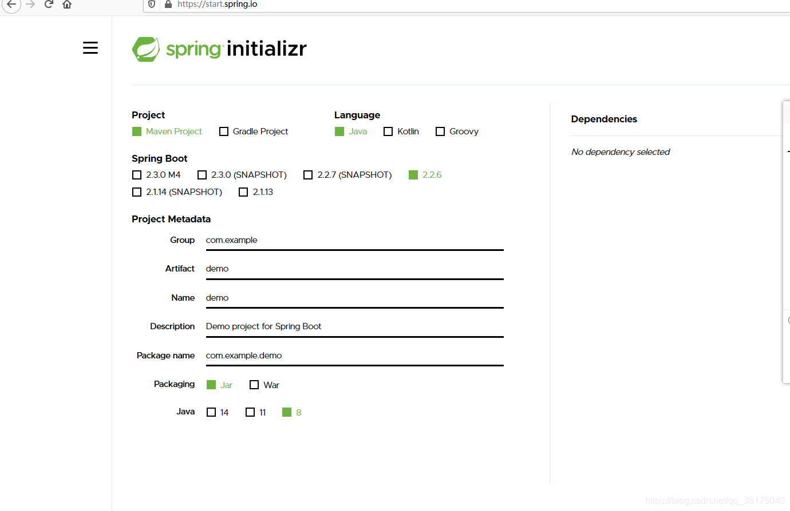The image size is (790, 511).
Task: Edit the Artifact field
Action: (355, 269)
